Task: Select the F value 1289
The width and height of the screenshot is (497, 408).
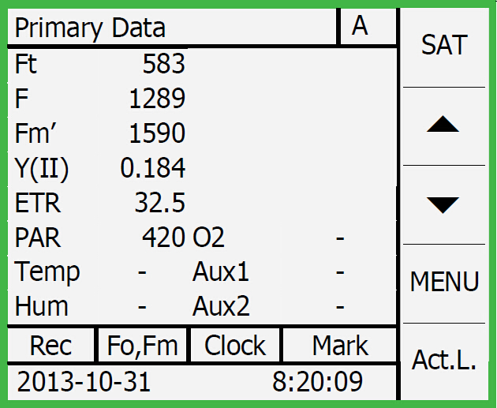Action: [157, 99]
